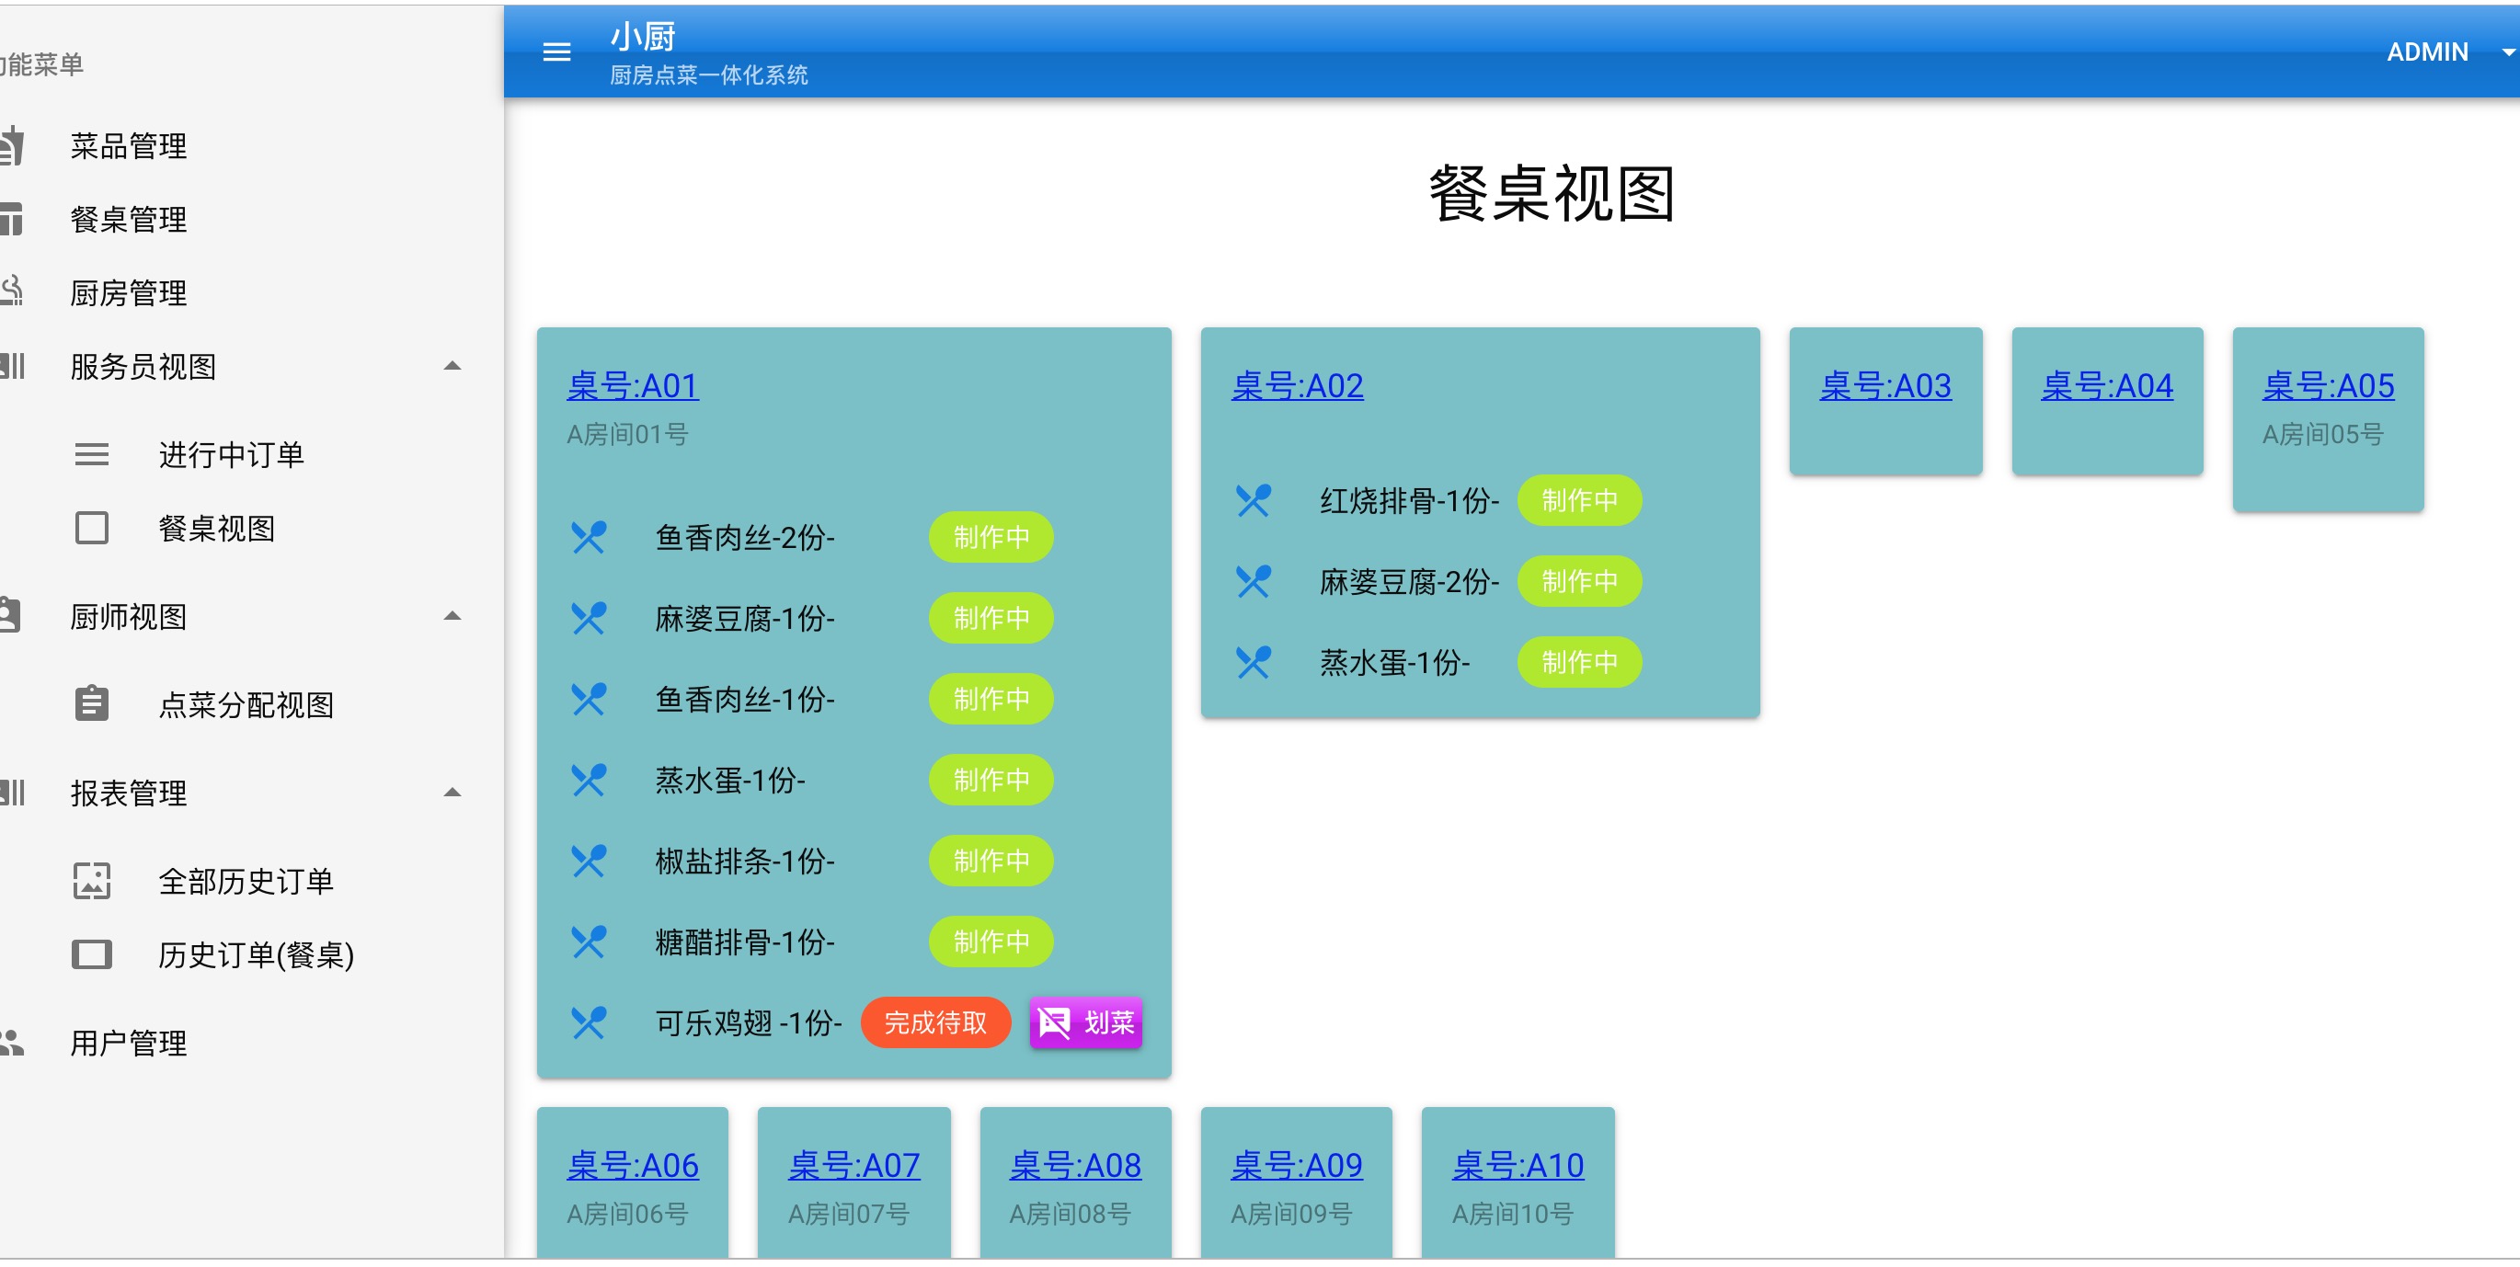Go to 用户管理 in sidebar
The image size is (2520, 1267).
128,1044
